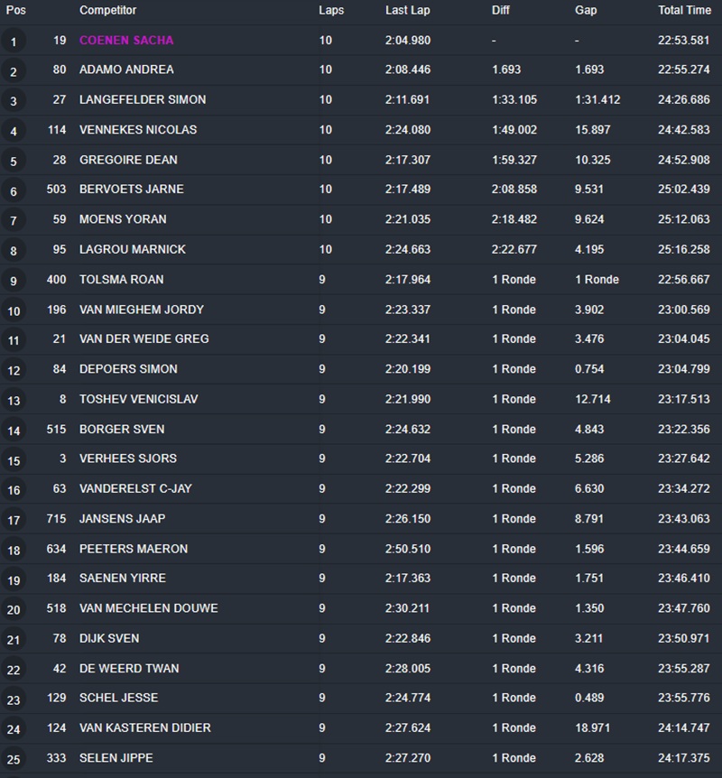Click the position 9 circle badge
Viewport: 722px width, 778px height.
coord(14,282)
